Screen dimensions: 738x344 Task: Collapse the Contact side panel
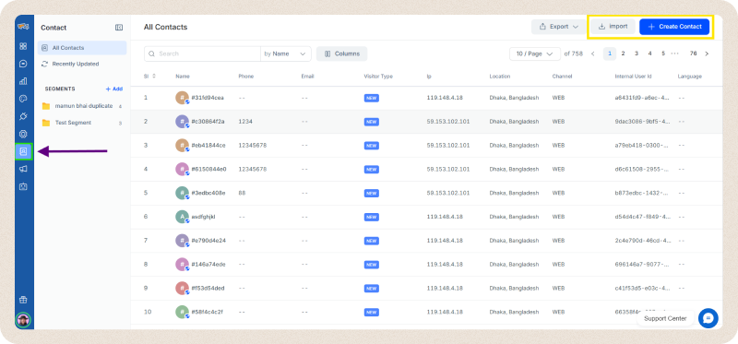[x=119, y=28]
